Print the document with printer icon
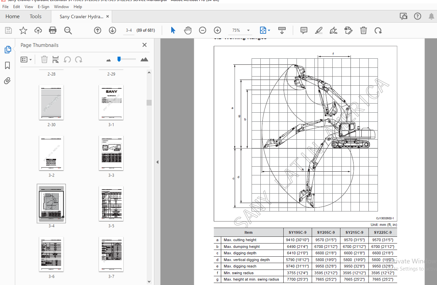The width and height of the screenshot is (437, 285). pos(53,30)
